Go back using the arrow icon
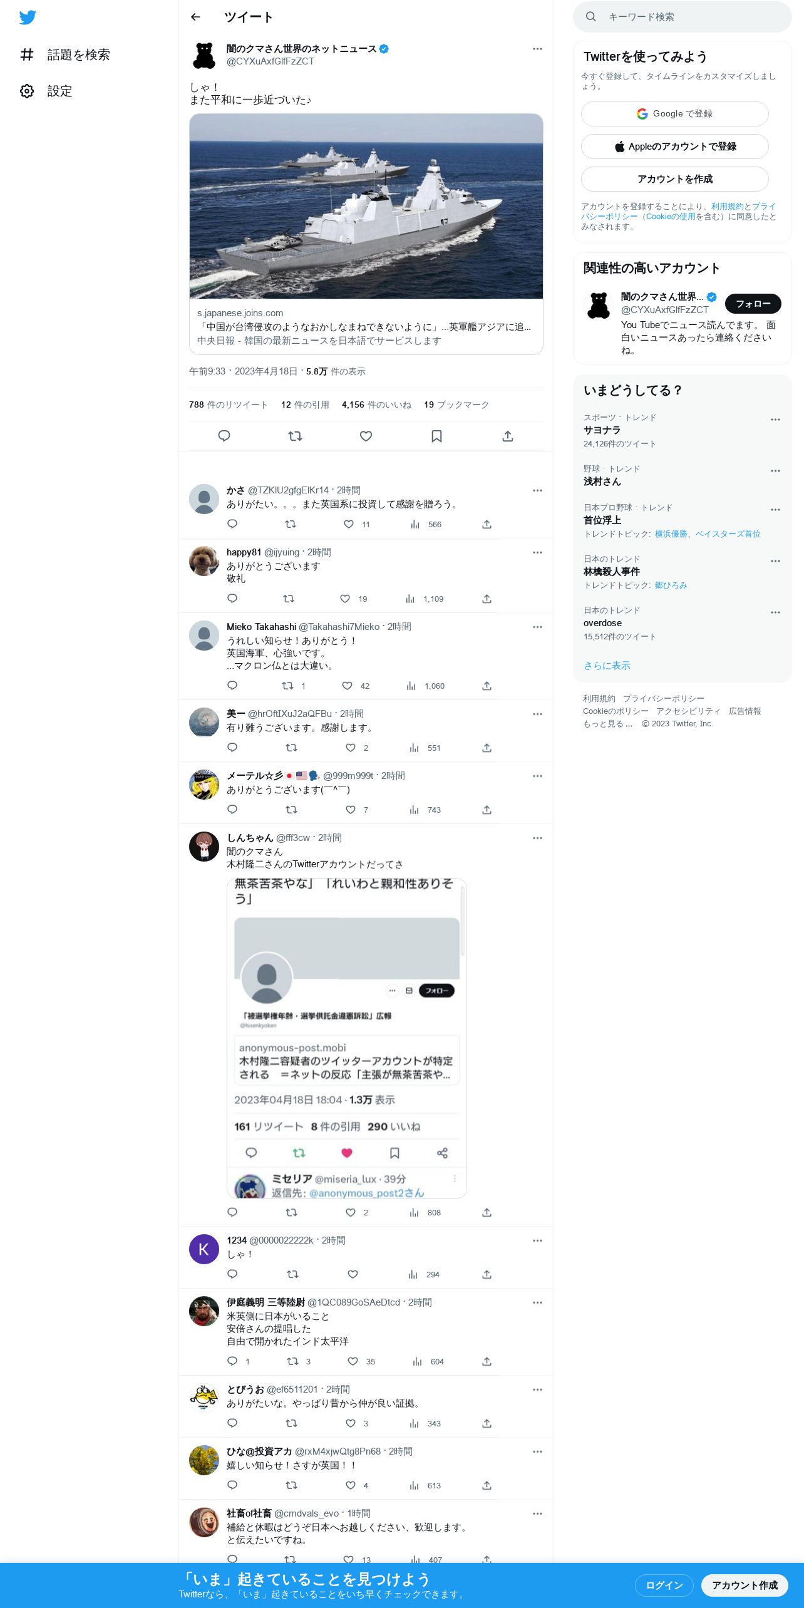This screenshot has width=804, height=1608. pyautogui.click(x=195, y=17)
